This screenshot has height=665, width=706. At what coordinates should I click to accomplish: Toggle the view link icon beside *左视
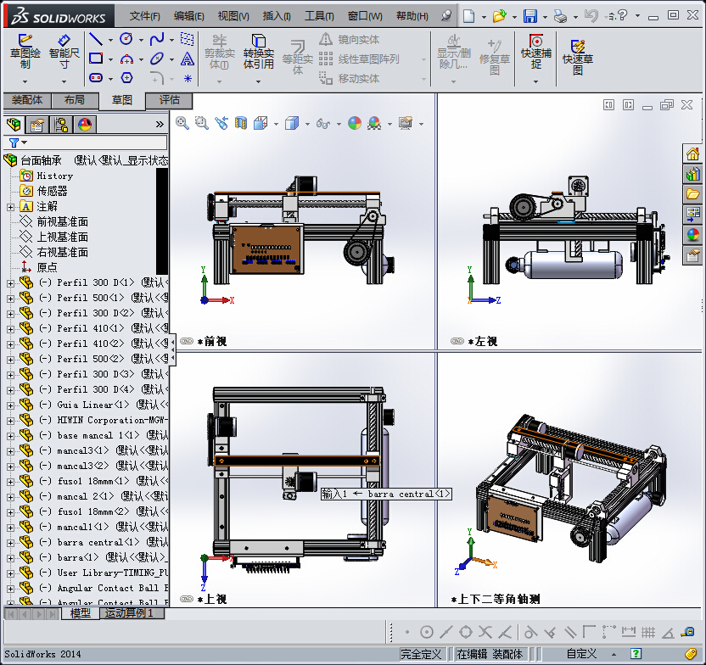(x=457, y=341)
